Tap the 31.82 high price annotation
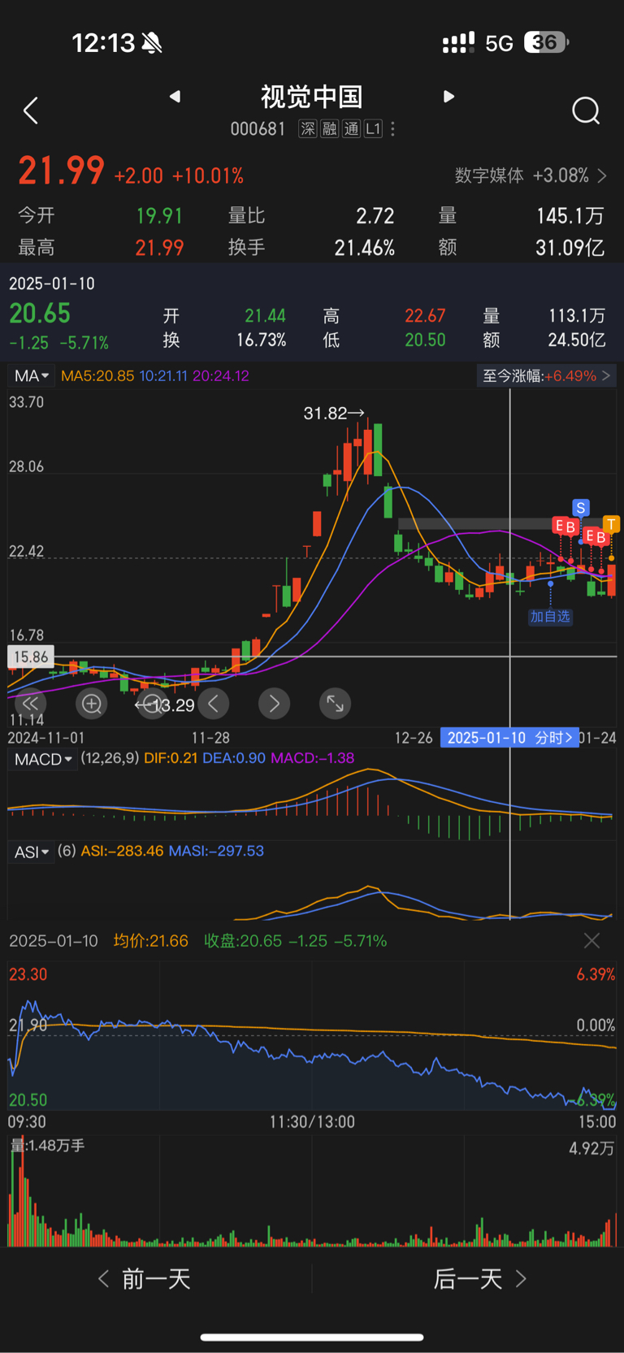 coord(334,414)
